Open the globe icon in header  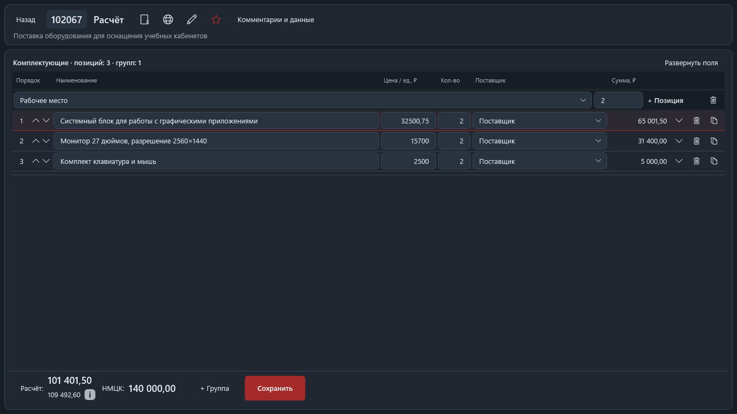(x=168, y=19)
